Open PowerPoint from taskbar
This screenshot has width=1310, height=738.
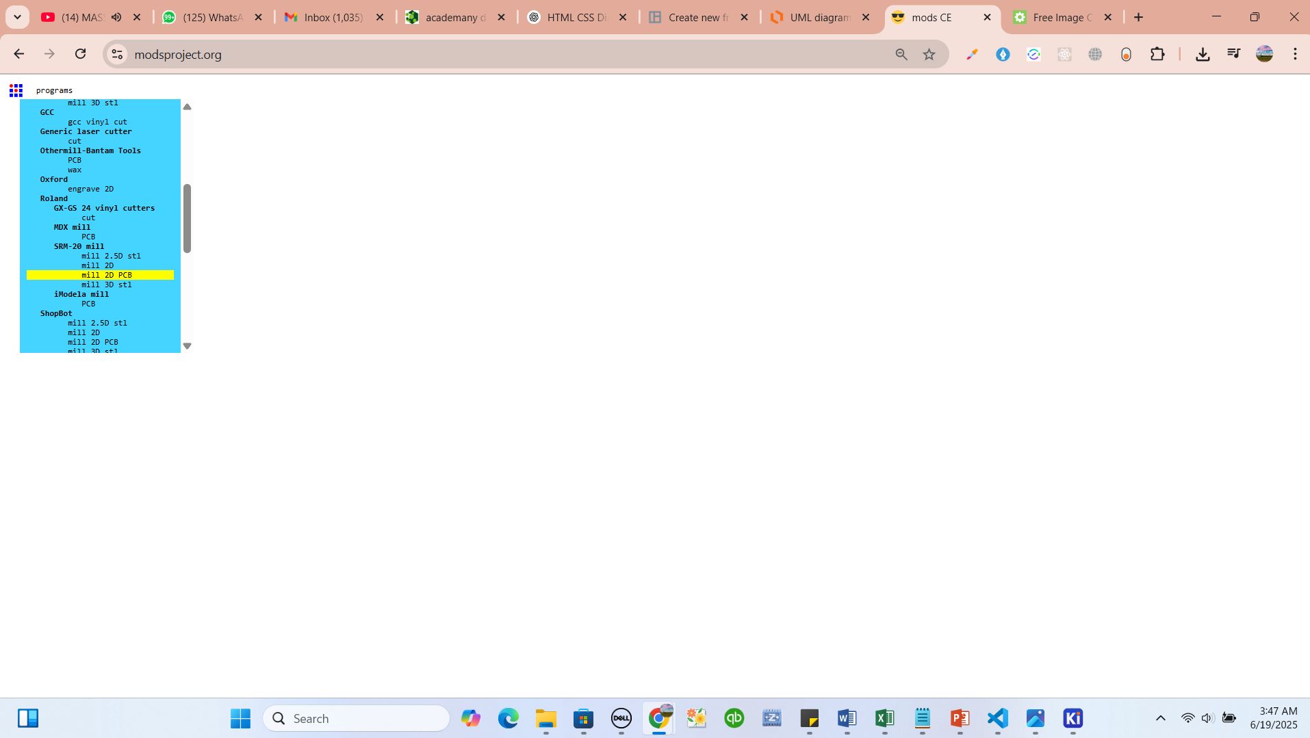[960, 718]
